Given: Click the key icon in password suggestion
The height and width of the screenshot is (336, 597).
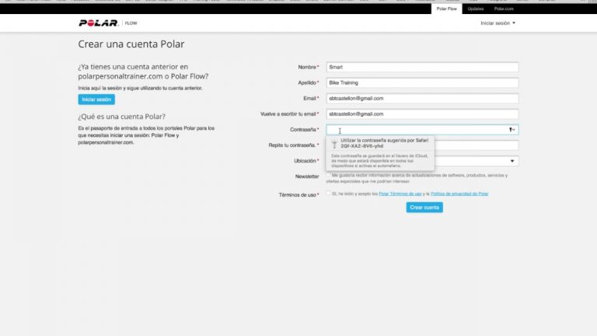Looking at the screenshot, I should click(x=334, y=143).
